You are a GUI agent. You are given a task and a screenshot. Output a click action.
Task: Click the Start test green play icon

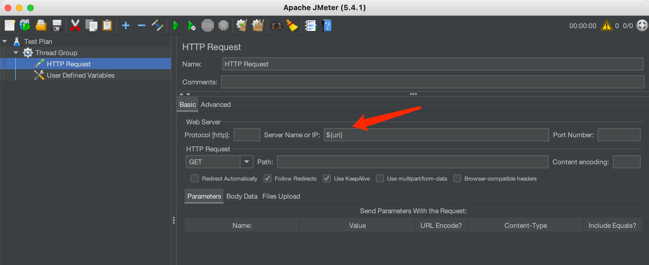click(x=176, y=26)
